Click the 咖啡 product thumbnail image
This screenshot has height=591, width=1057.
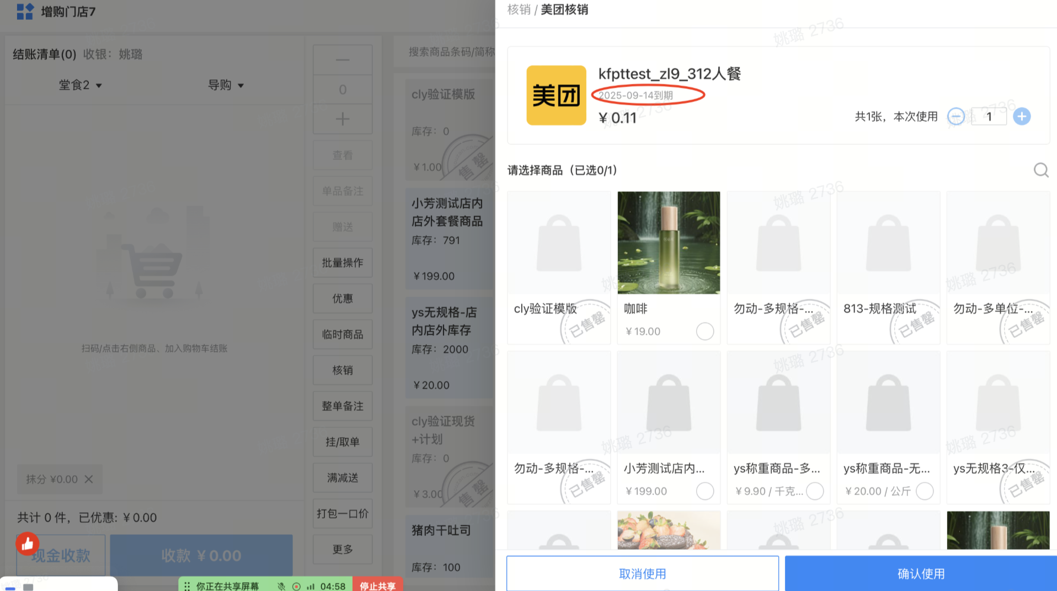pyautogui.click(x=669, y=243)
